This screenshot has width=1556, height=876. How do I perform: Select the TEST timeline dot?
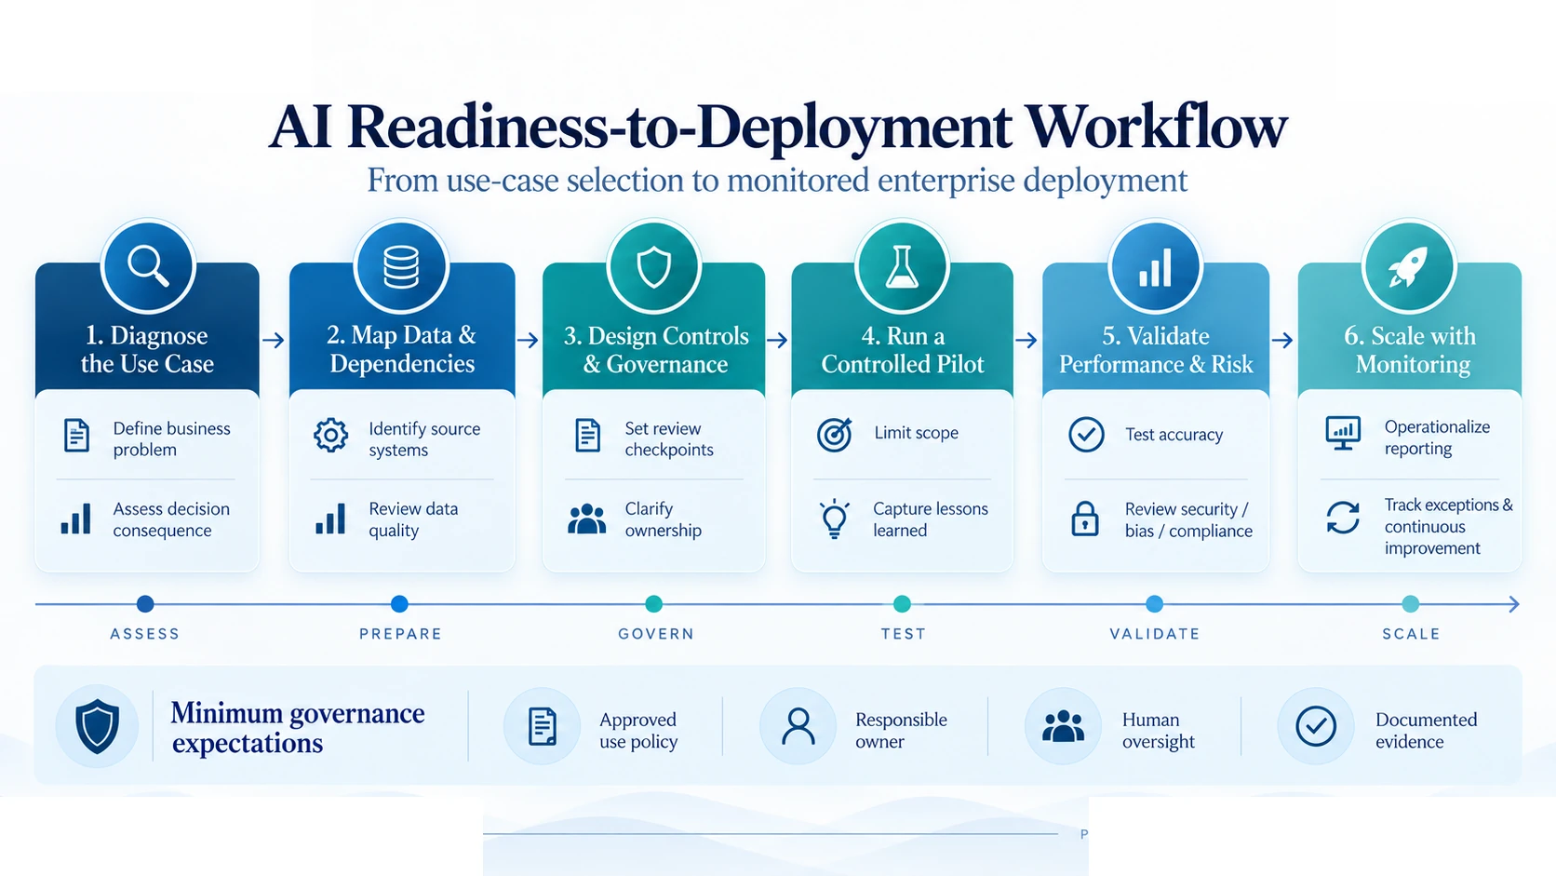pos(902,604)
